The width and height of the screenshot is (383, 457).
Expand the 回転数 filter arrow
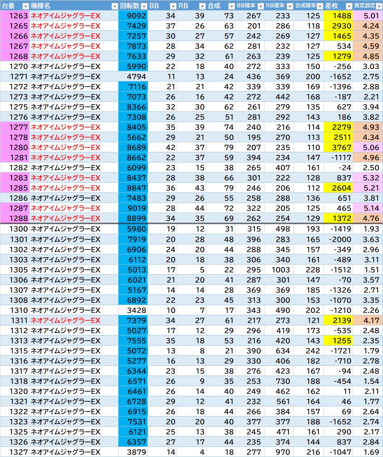(x=143, y=6)
